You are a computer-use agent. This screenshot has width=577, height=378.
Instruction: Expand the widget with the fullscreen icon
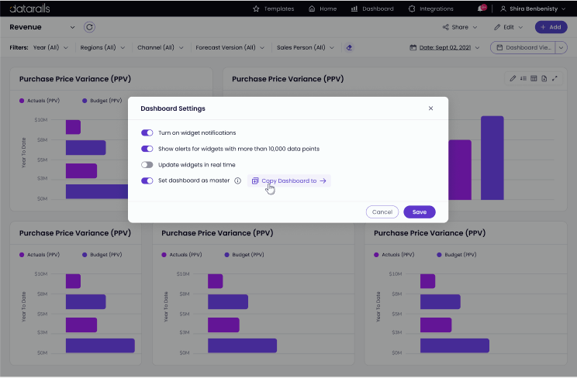click(x=555, y=78)
